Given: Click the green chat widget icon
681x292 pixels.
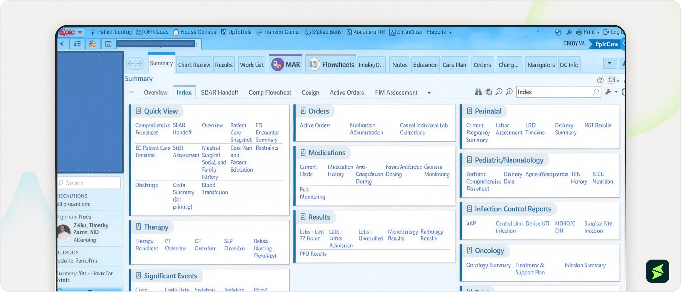Looking at the screenshot, I should point(657,271).
